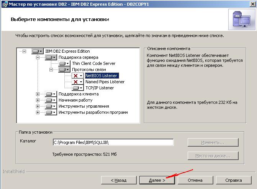
Task: Click the Изменить... button
Action: coord(213,142)
